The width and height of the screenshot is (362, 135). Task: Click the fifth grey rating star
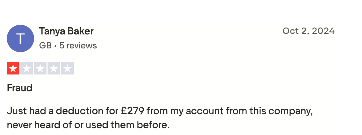click(x=68, y=69)
